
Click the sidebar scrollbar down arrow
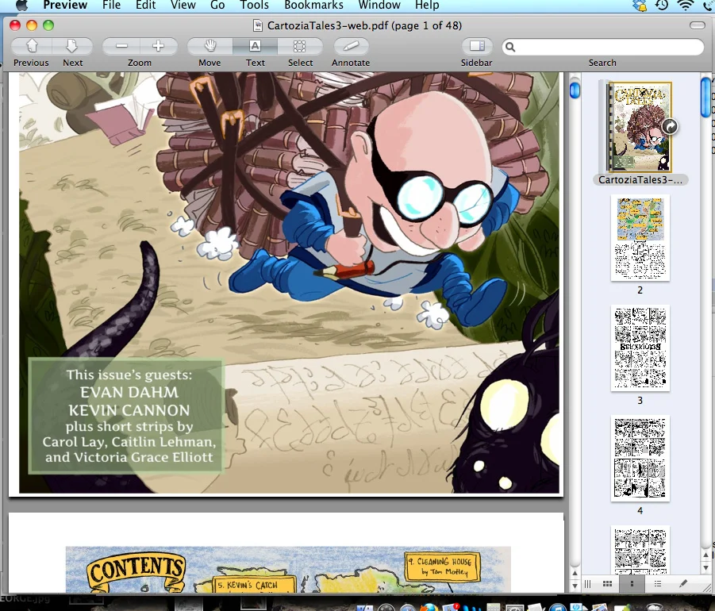point(706,567)
